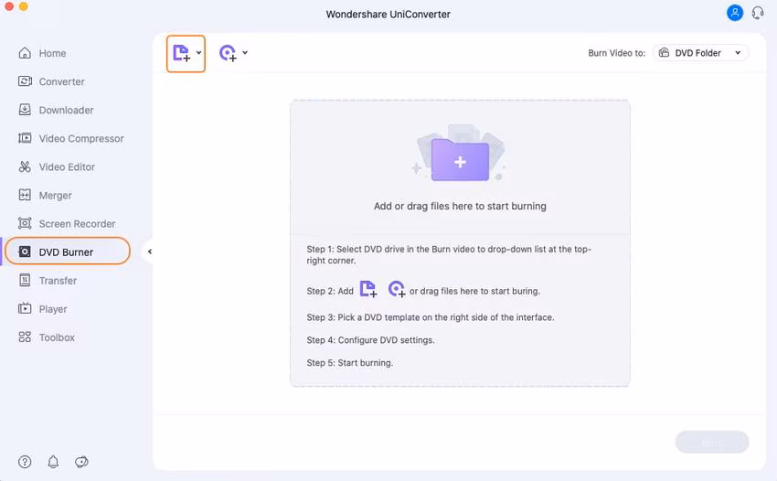Click the add file icon in Step 2
The image size is (777, 481).
pyautogui.click(x=368, y=289)
